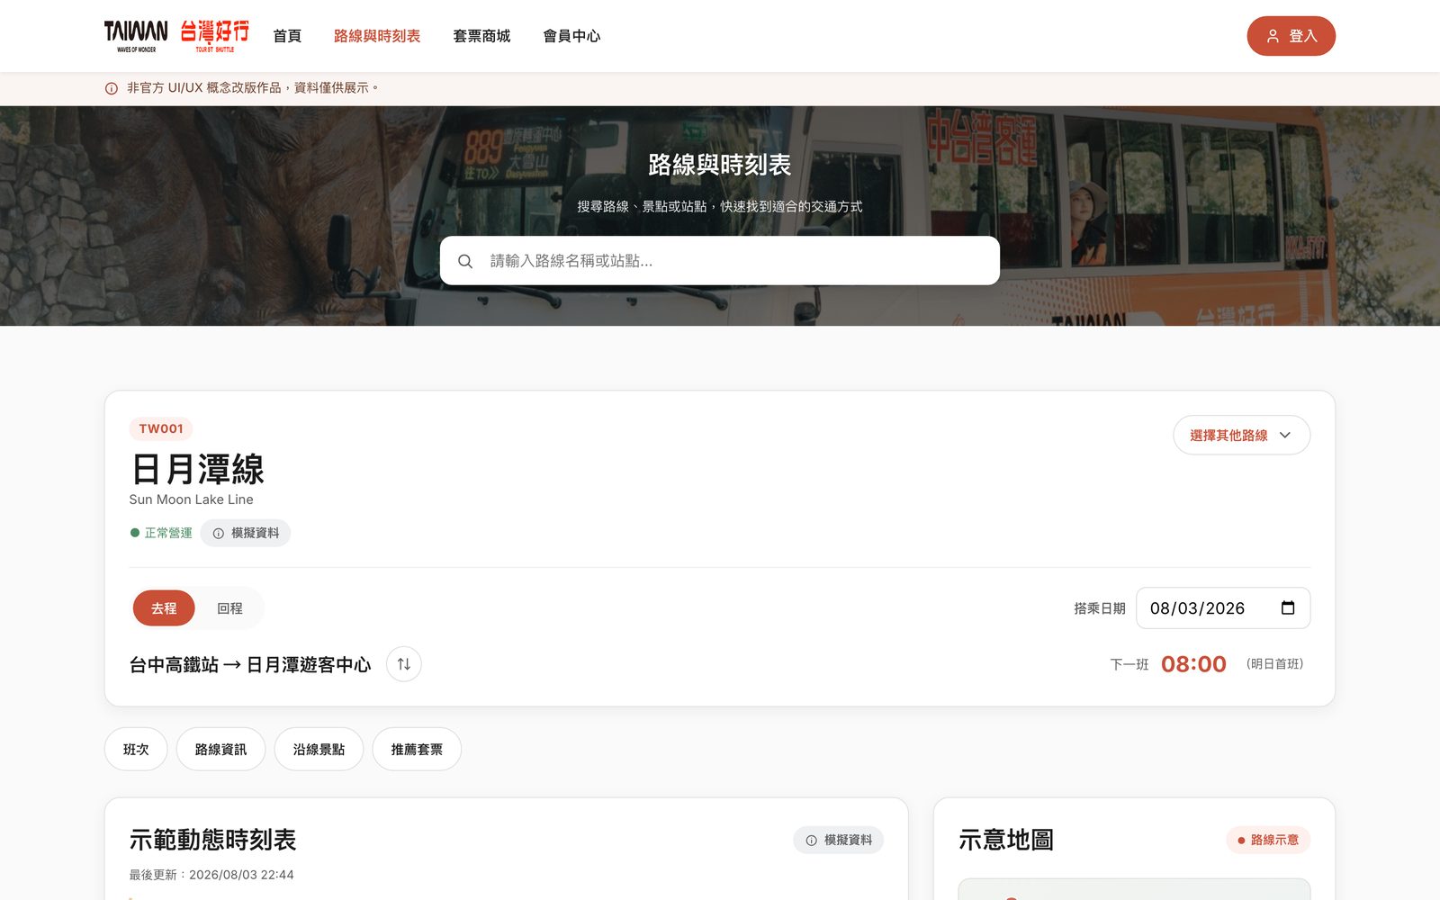Image resolution: width=1440 pixels, height=900 pixels.
Task: Focus the route or stop search field
Action: pyautogui.click(x=720, y=261)
